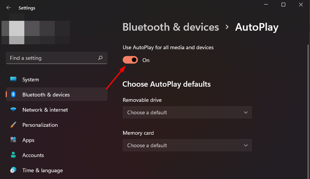This screenshot has height=179, width=310.
Task: Click the System monitor icon in sidebar
Action: [x=13, y=79]
